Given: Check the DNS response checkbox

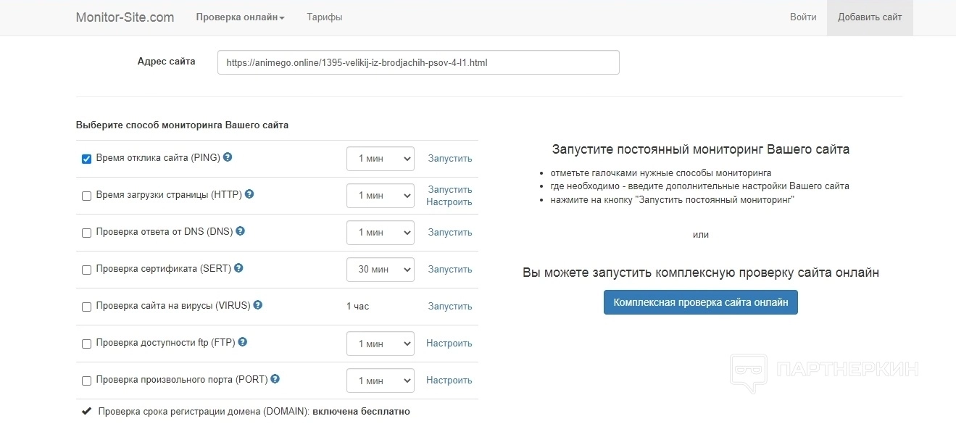Looking at the screenshot, I should pos(86,233).
